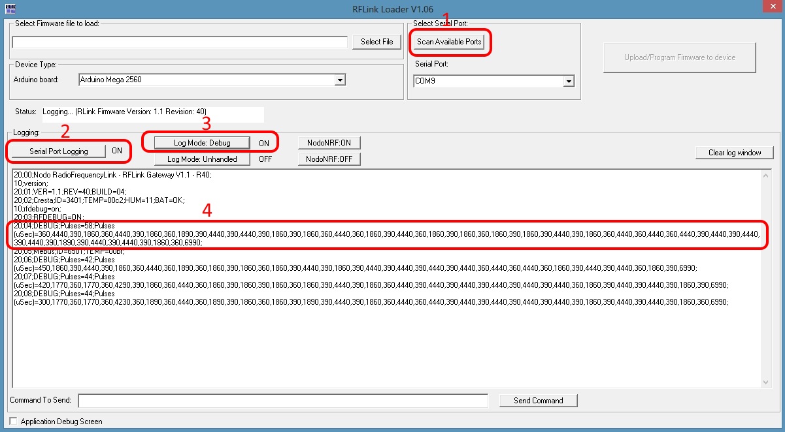Click the Status text 'Logging... (RLink Firmware Version'

pyautogui.click(x=124, y=112)
